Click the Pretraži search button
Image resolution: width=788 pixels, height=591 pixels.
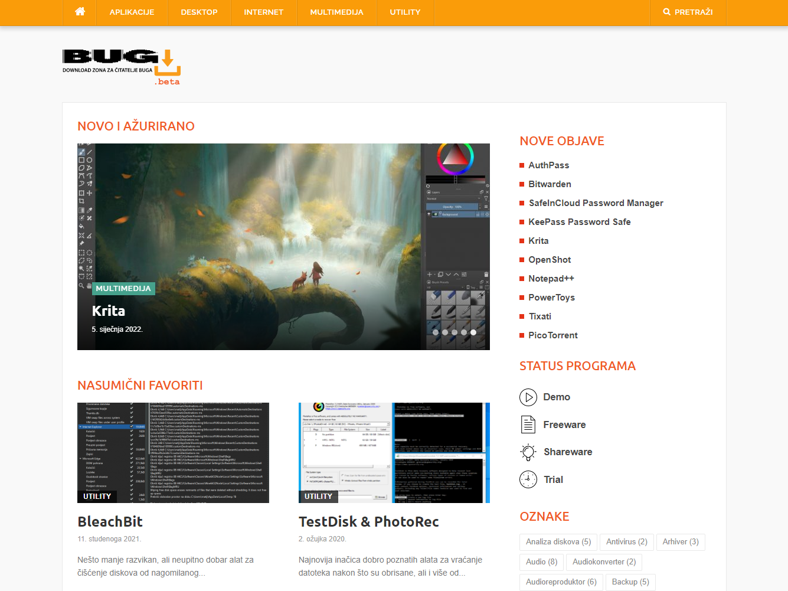point(688,12)
